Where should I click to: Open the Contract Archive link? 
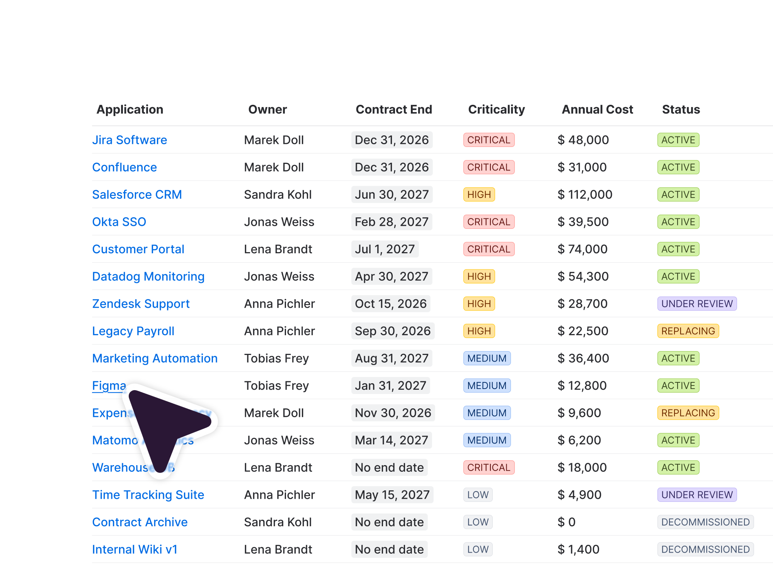point(140,522)
